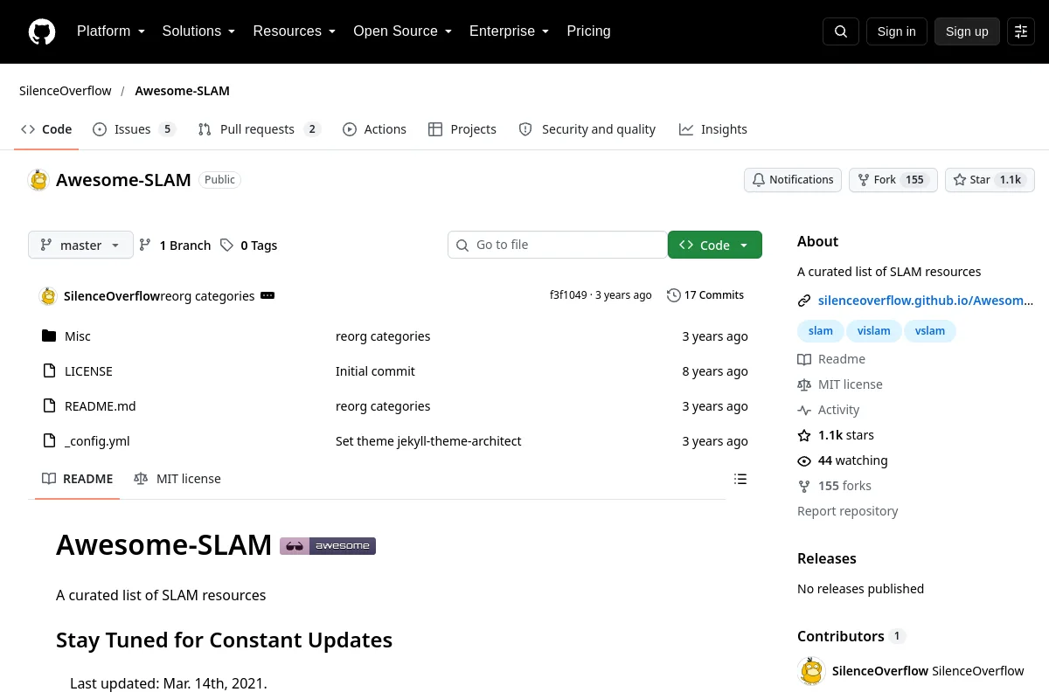The width and height of the screenshot is (1049, 699).
Task: Click the SilenceOverflow avatar beside repo title
Action: [38, 180]
